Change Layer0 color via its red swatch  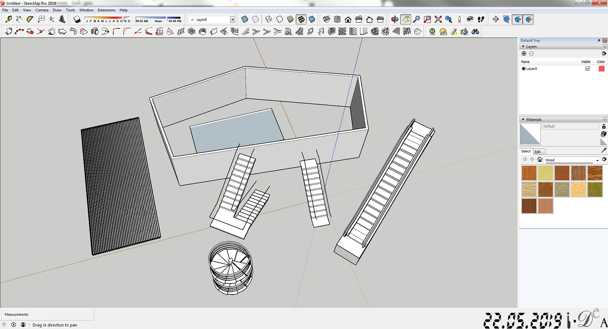coord(602,68)
